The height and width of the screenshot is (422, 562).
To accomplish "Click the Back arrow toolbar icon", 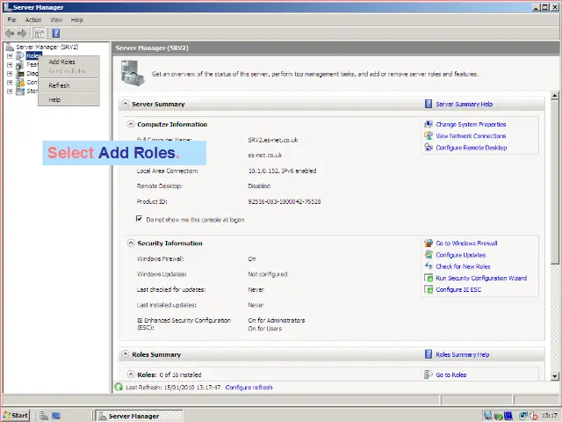I will (10, 33).
